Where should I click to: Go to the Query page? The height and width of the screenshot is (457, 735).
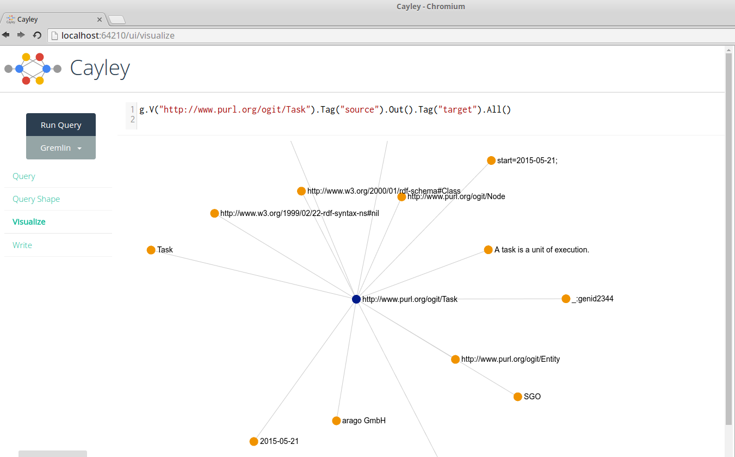tap(24, 176)
